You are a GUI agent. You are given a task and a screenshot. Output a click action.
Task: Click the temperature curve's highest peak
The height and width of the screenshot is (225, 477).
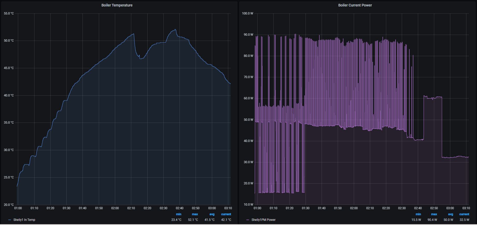(175, 30)
